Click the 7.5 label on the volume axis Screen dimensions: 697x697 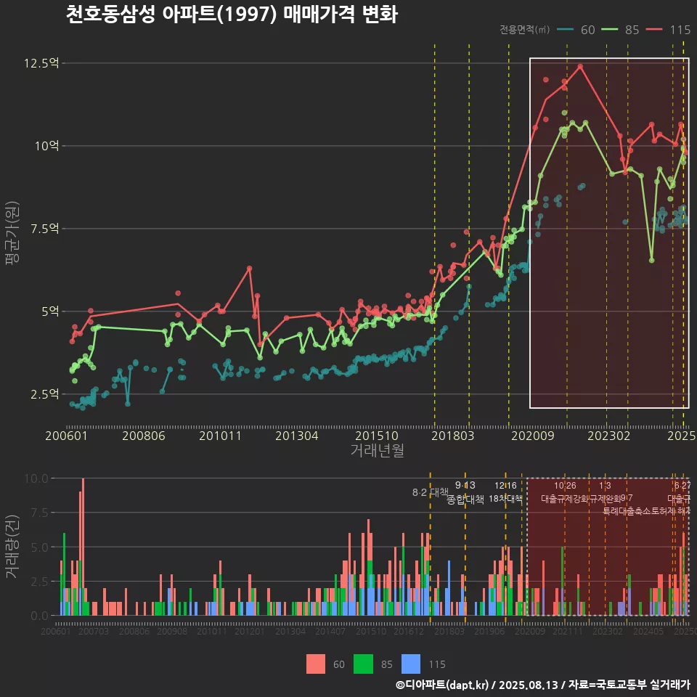click(40, 513)
